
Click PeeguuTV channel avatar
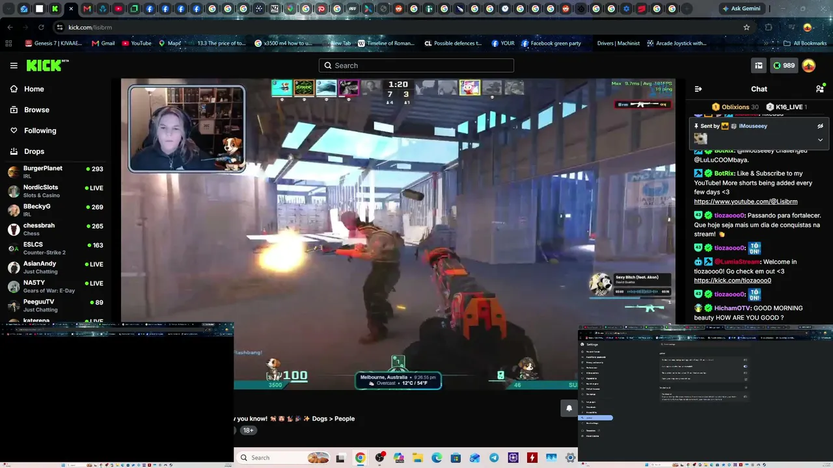(x=13, y=305)
